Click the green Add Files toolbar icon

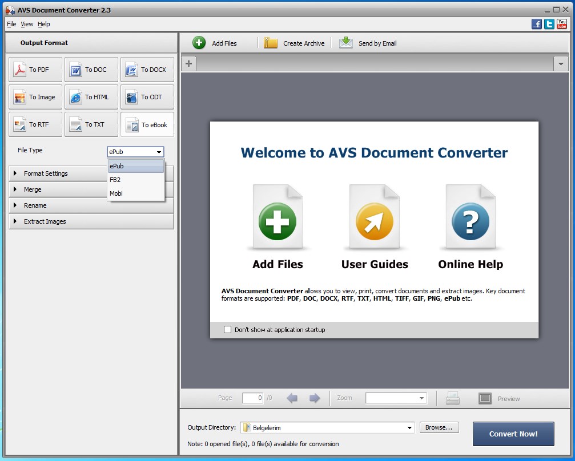(x=199, y=43)
